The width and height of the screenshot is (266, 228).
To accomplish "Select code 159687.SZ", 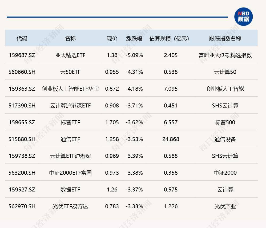I will (x=22, y=55).
